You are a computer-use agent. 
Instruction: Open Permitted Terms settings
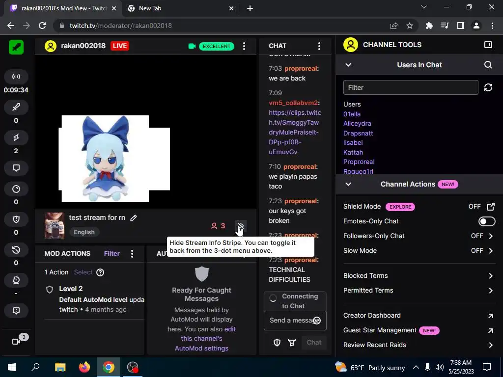pyautogui.click(x=419, y=291)
